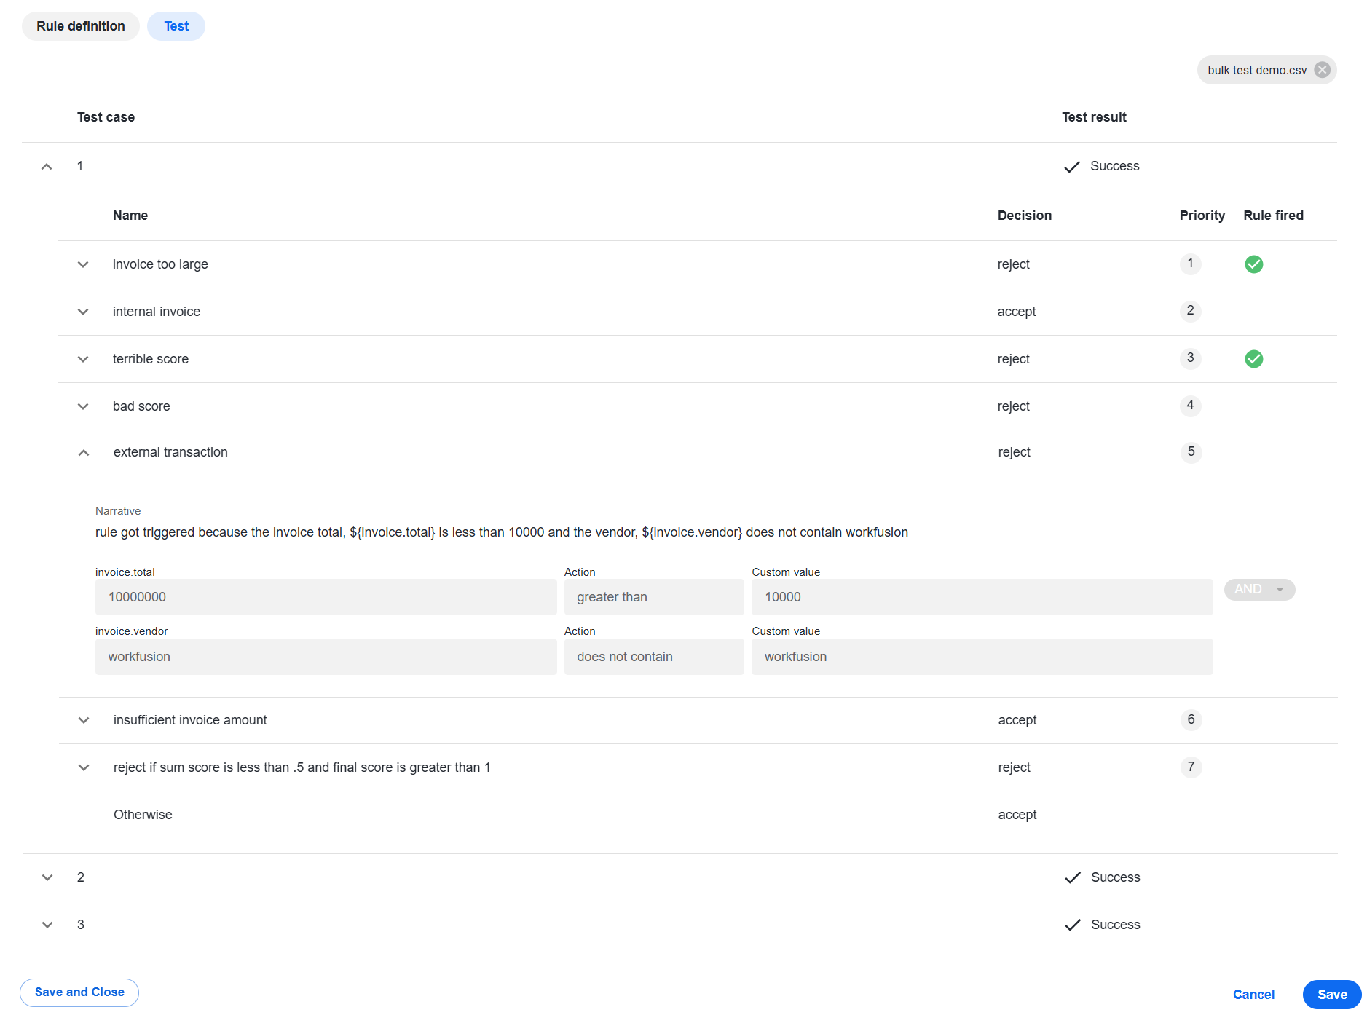This screenshot has height=1023, width=1367.
Task: Click the Rule fired column header
Action: click(x=1273, y=216)
